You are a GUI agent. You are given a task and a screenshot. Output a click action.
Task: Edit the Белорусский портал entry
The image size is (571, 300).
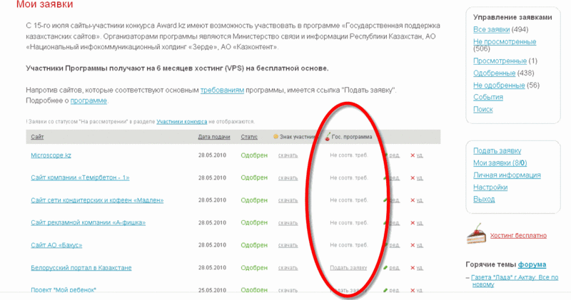tap(395, 268)
